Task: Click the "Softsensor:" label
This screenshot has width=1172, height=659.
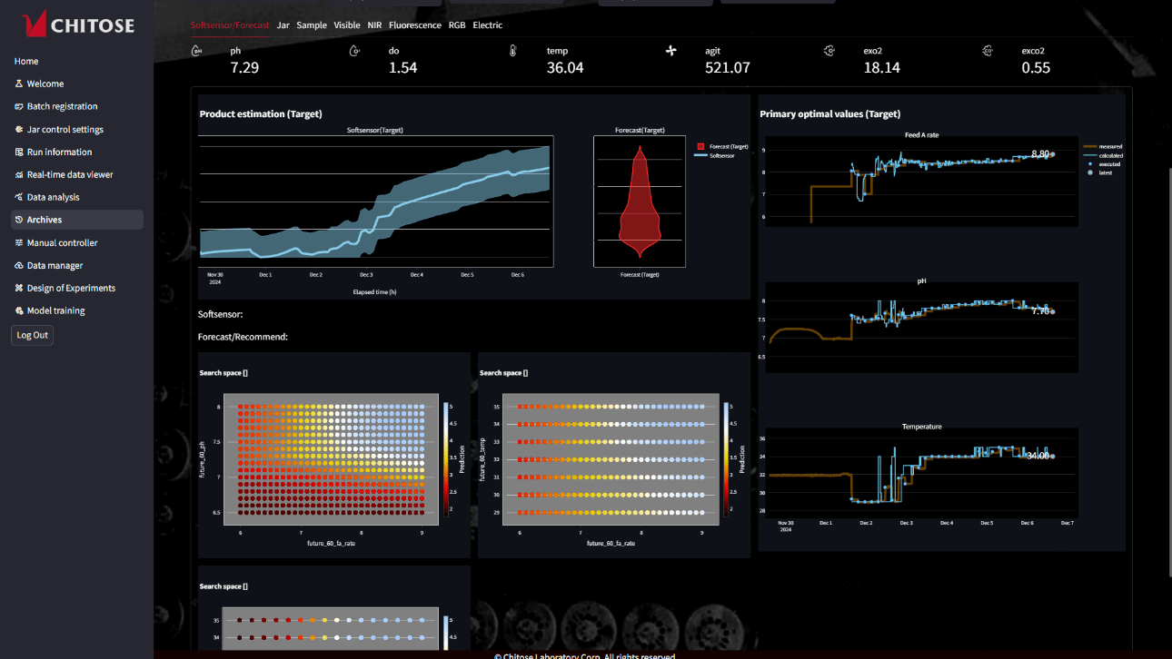Action: click(220, 315)
